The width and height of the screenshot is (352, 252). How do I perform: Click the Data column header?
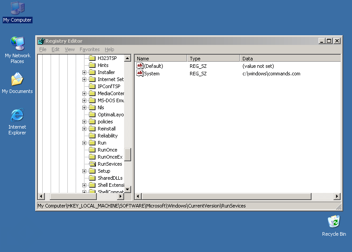(x=290, y=59)
